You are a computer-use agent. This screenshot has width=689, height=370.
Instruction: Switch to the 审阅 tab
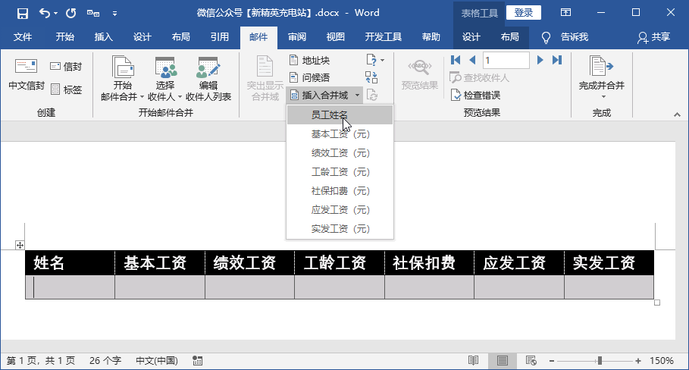(x=296, y=37)
